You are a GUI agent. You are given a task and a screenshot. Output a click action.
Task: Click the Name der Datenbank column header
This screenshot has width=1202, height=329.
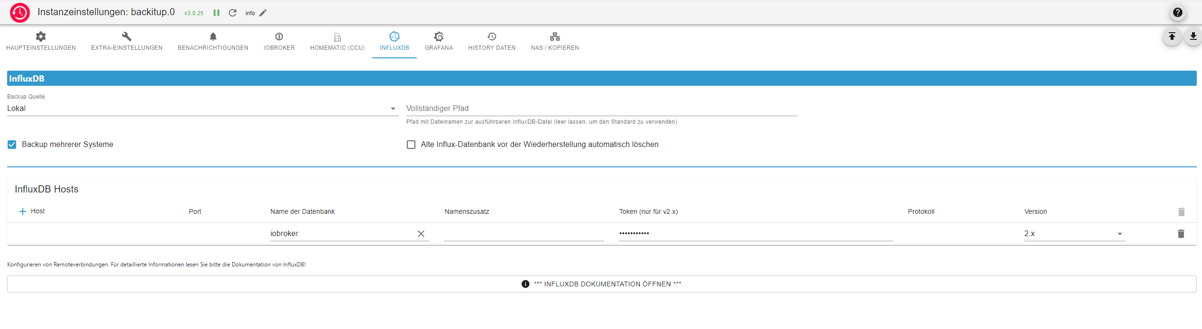(302, 211)
